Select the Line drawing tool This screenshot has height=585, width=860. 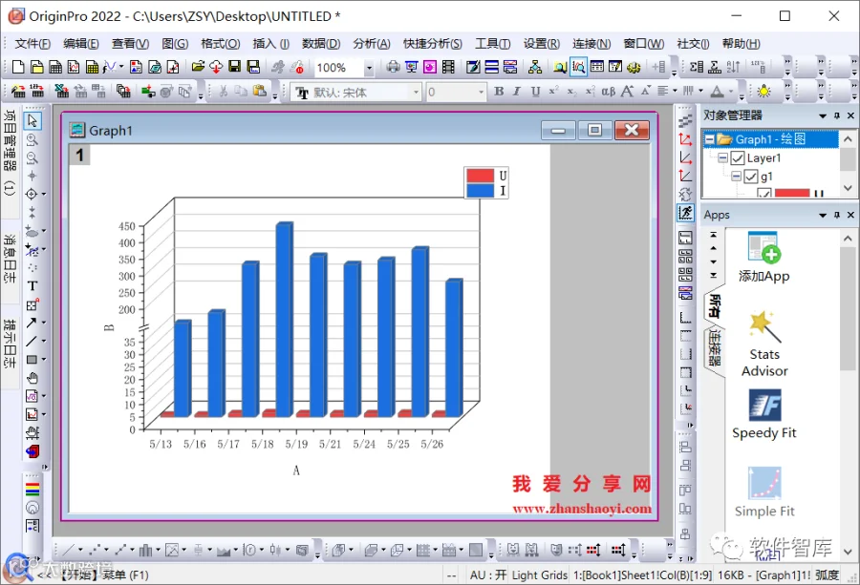point(32,341)
